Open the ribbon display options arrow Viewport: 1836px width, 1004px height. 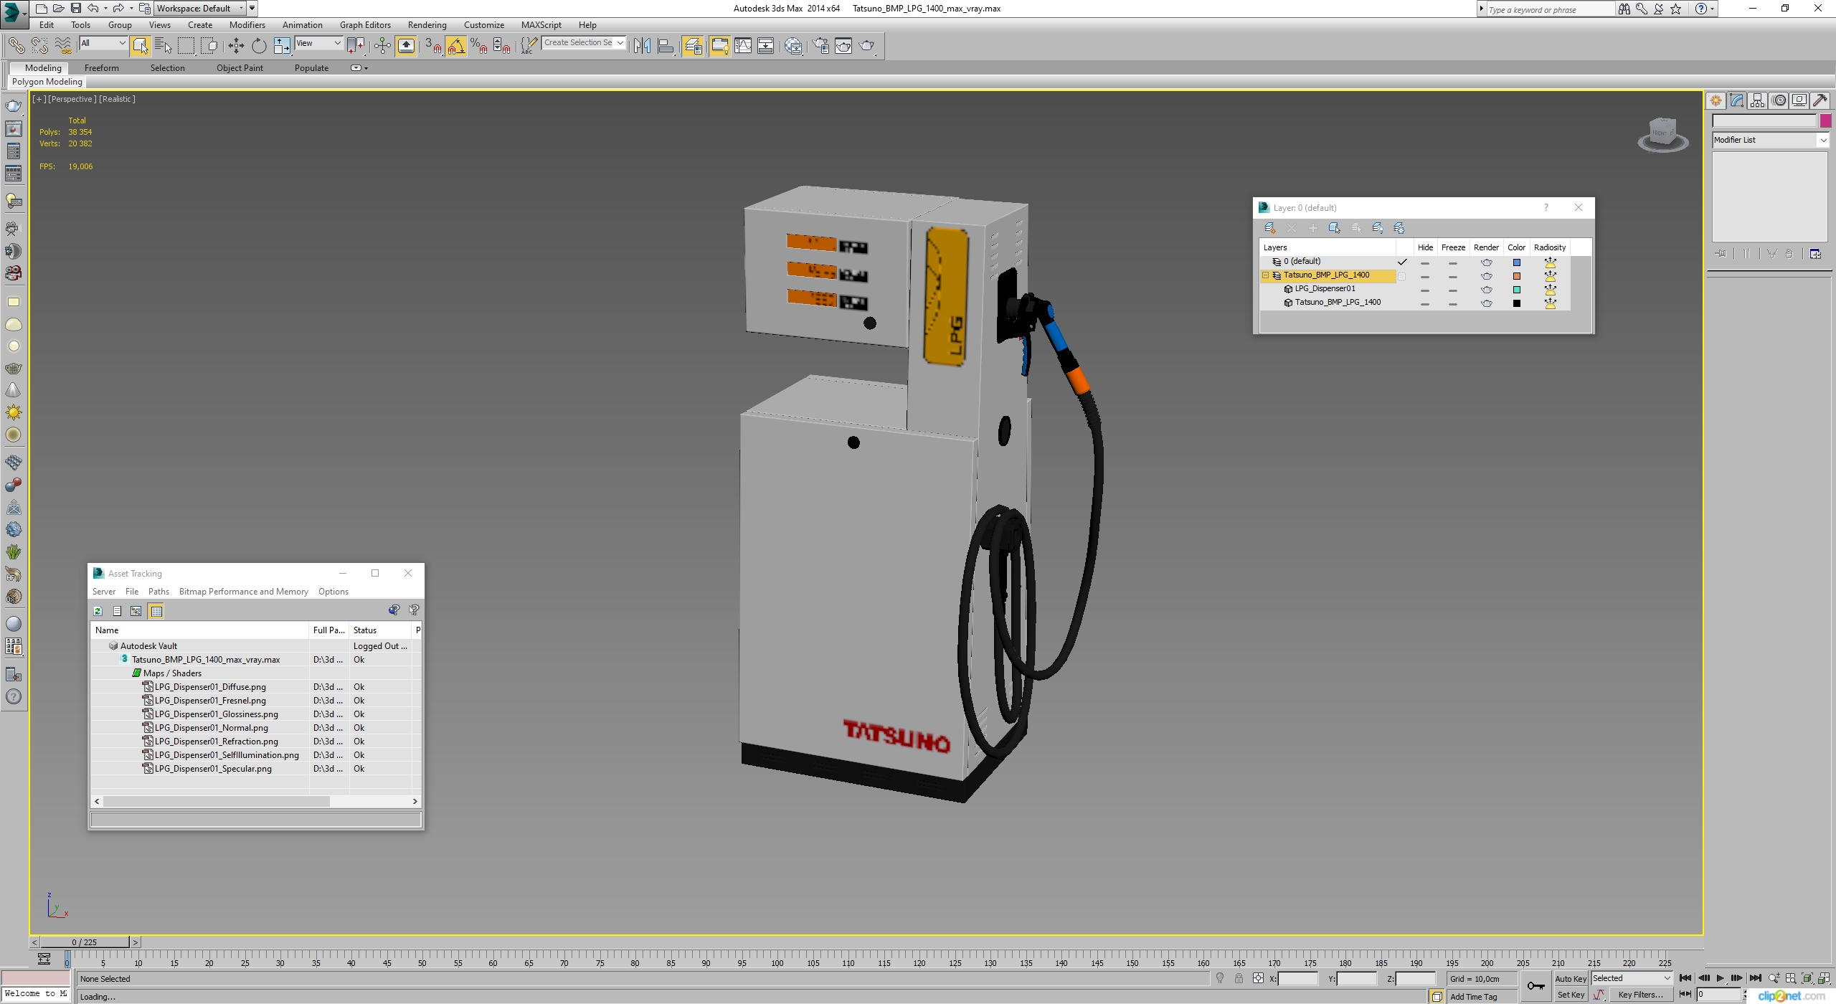(x=366, y=68)
